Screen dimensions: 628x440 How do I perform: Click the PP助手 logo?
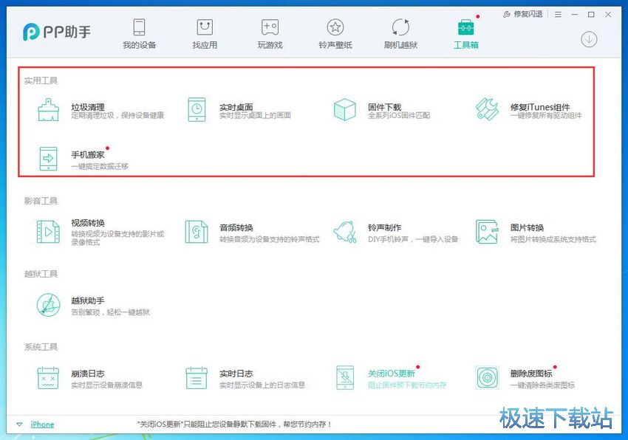(x=56, y=32)
